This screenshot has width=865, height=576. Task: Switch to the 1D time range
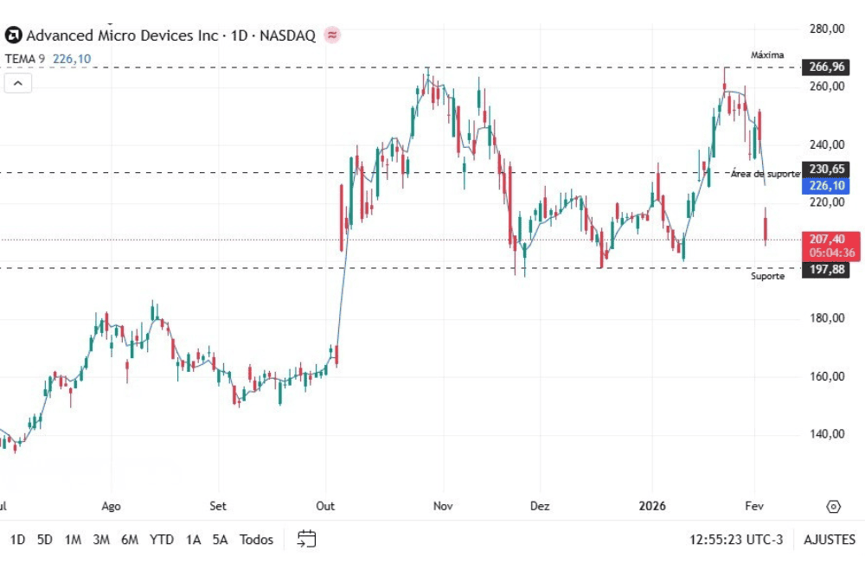(17, 540)
